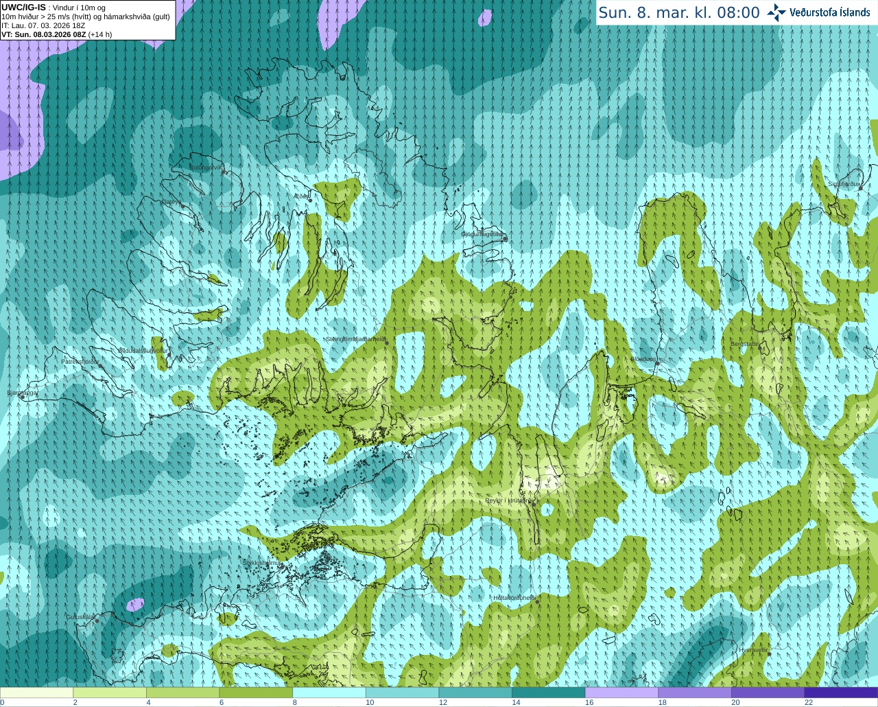Pick the 8–10 m/s pale cyan legend swatch
Screen dimensions: 878x707
(329, 693)
